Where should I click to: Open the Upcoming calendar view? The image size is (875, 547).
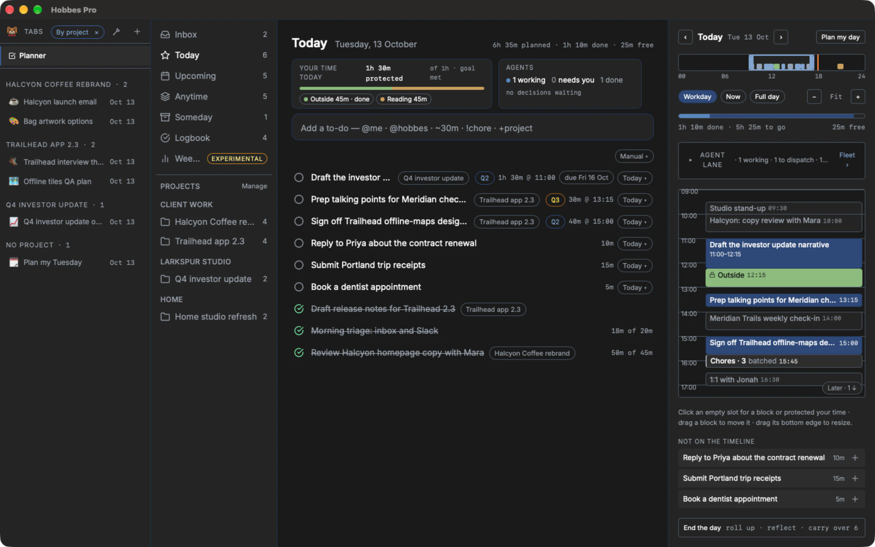click(x=214, y=76)
